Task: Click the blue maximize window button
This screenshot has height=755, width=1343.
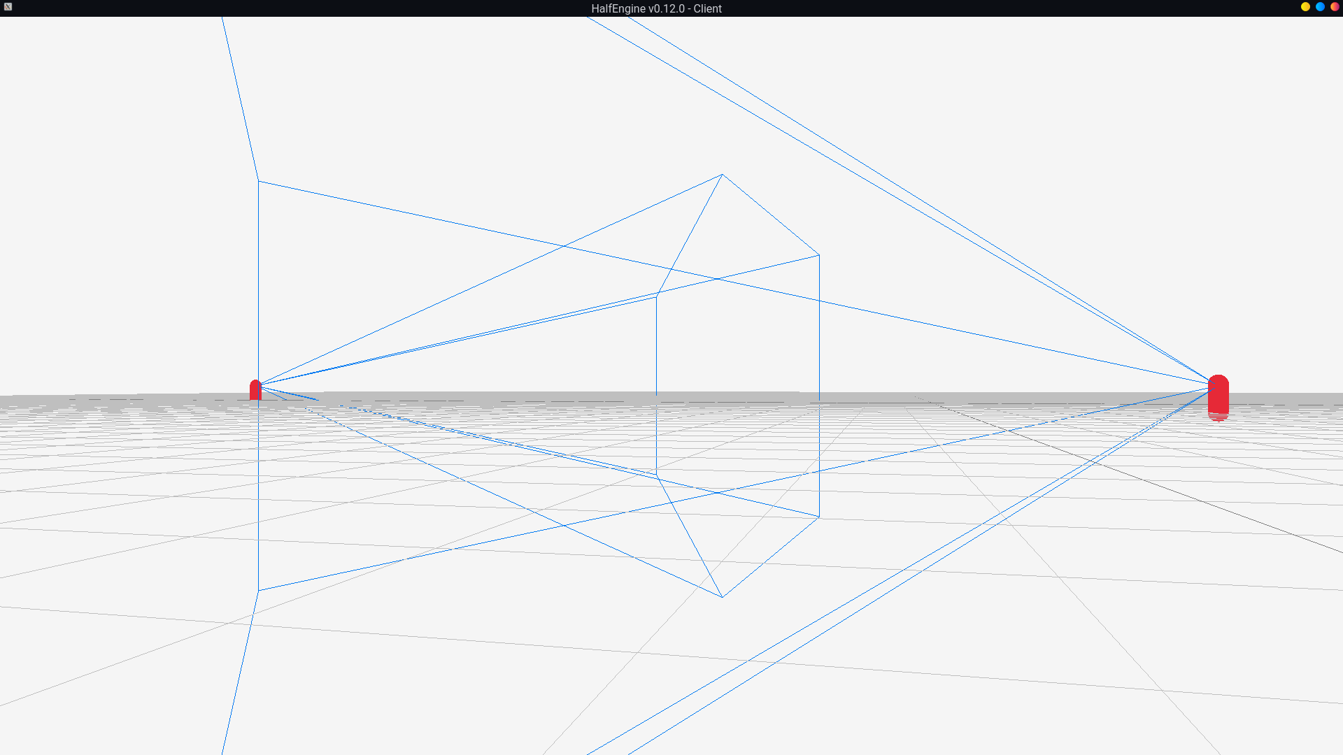Action: [x=1320, y=7]
